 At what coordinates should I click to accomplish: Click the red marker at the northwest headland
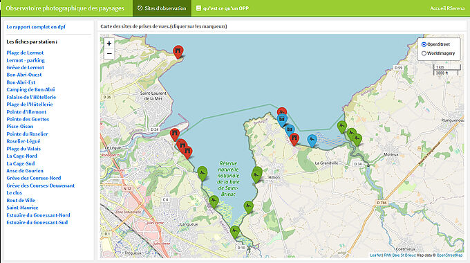178,52
